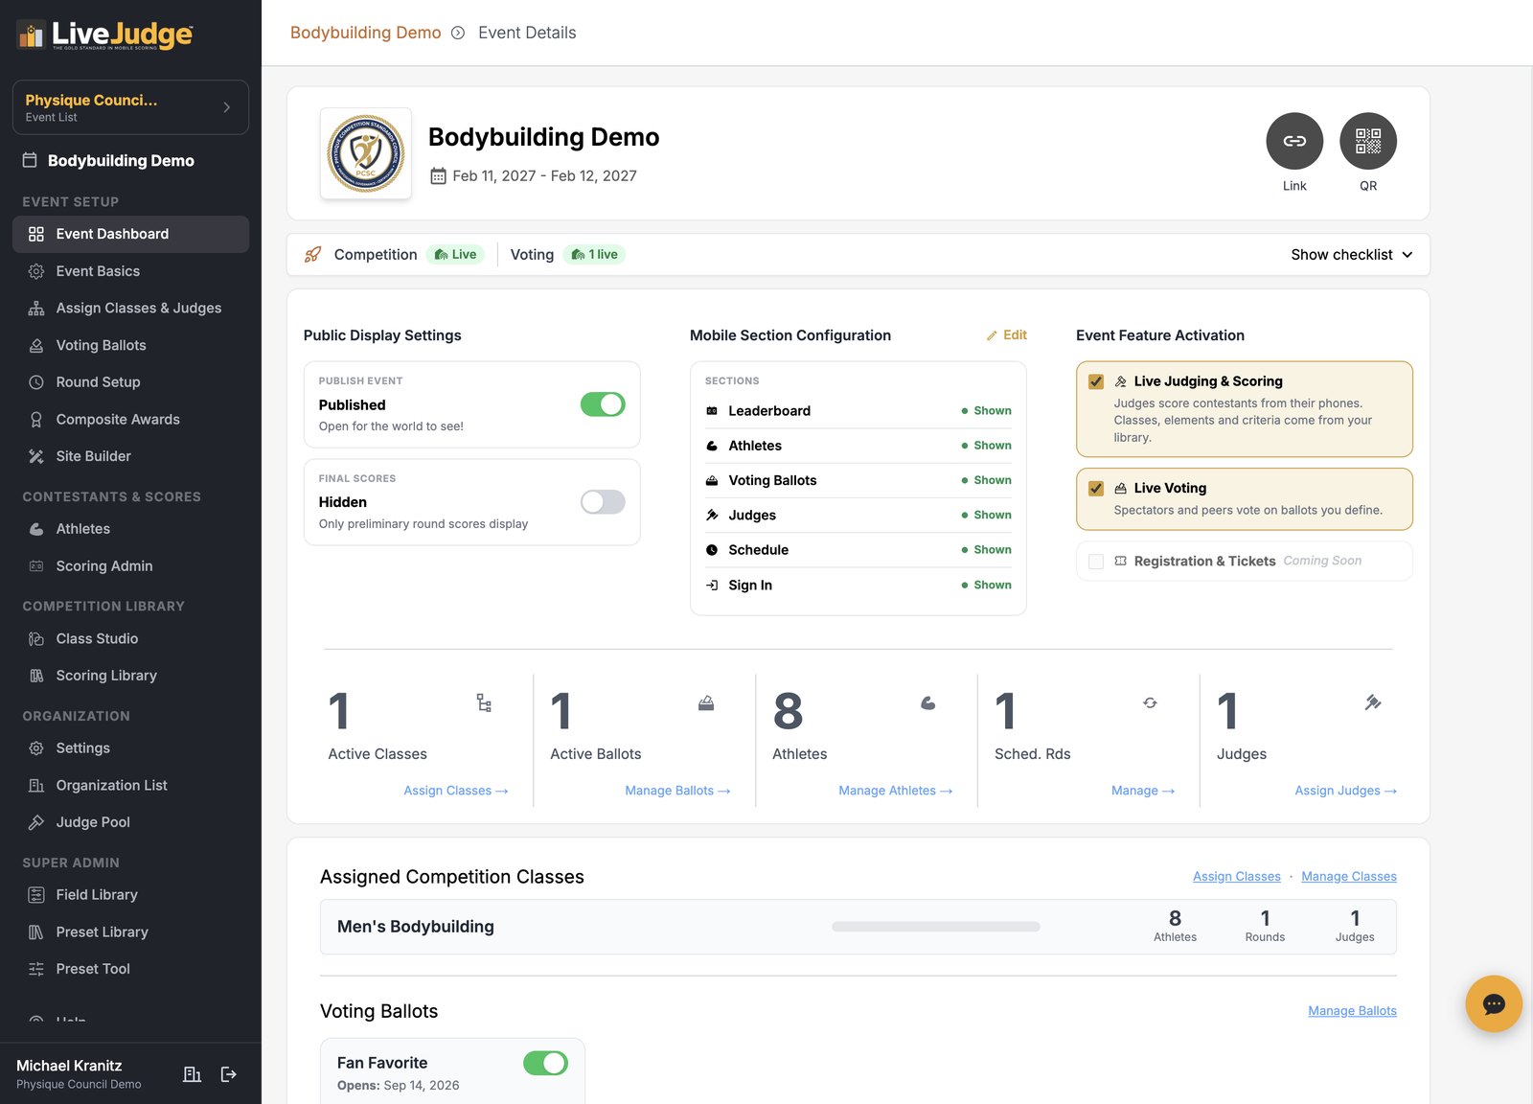
Task: Expand the Show checklist dropdown
Action: 1352,255
